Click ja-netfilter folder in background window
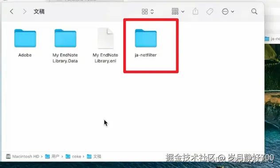280x168 pixels. pos(272,39)
